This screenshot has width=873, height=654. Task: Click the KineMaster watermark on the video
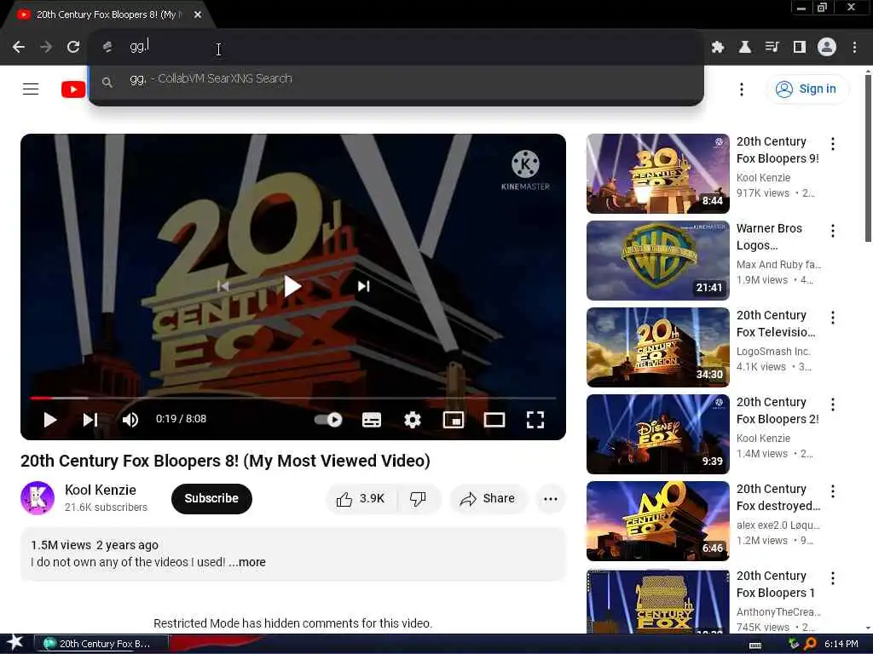(x=525, y=170)
